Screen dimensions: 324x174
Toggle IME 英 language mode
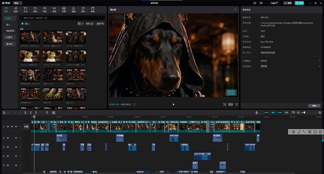(293, 132)
